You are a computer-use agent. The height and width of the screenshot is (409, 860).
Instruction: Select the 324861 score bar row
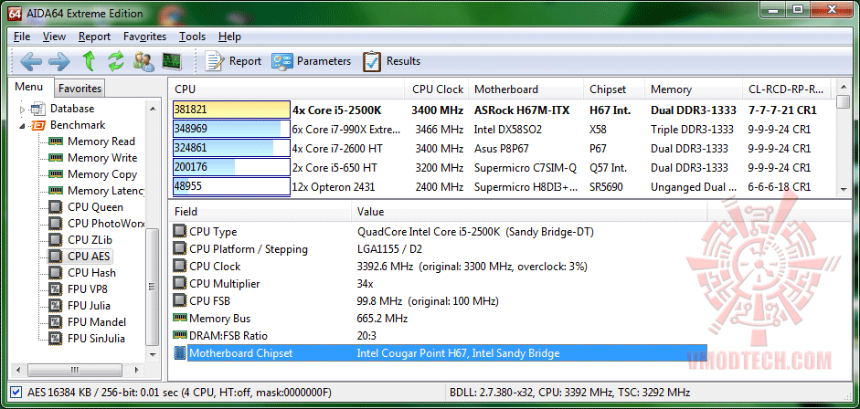pos(231,149)
